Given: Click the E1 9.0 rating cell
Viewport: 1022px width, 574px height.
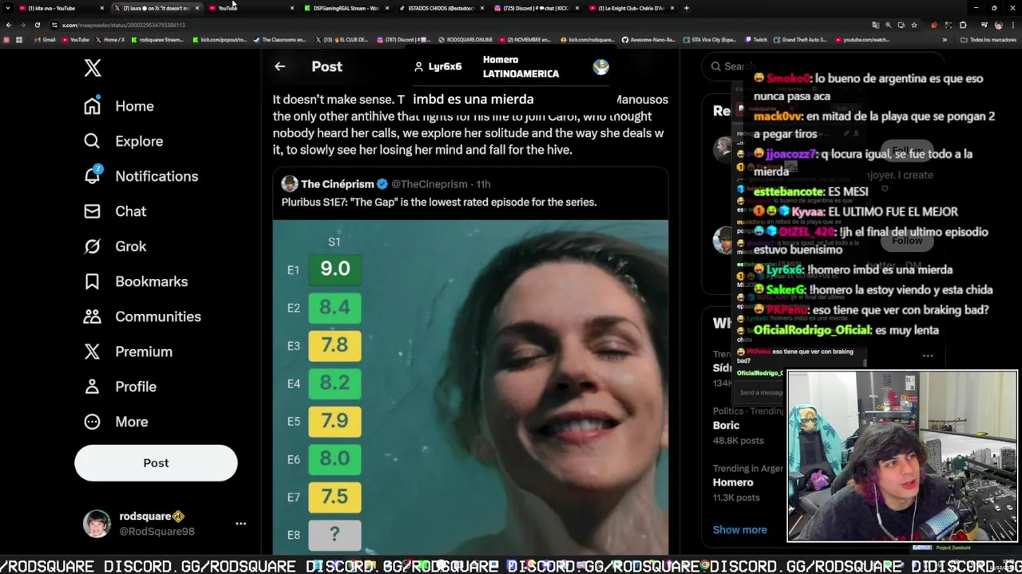Looking at the screenshot, I should click(335, 269).
